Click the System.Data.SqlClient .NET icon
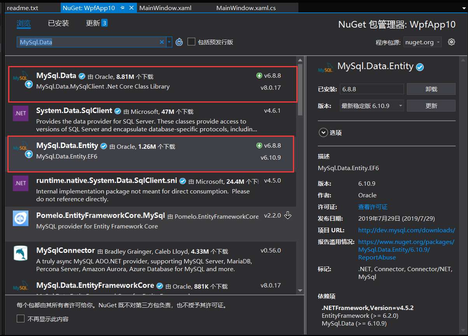The height and width of the screenshot is (336, 468). coord(21,113)
